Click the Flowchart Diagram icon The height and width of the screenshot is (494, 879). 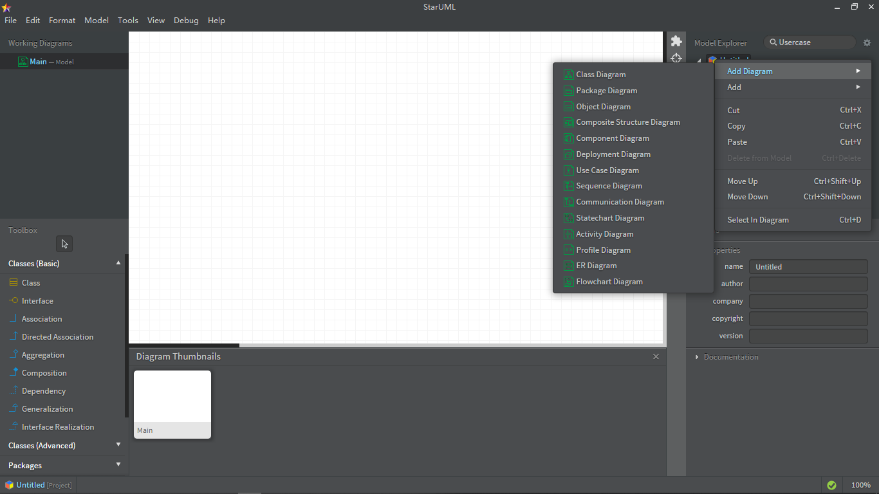point(568,282)
